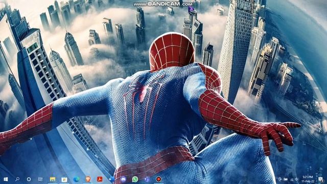
Task: Open Microsoft Word from the taskbar
Action: 111,179
